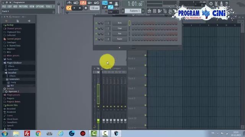
Task: Click the Hat channel button
Action: point(119,33)
